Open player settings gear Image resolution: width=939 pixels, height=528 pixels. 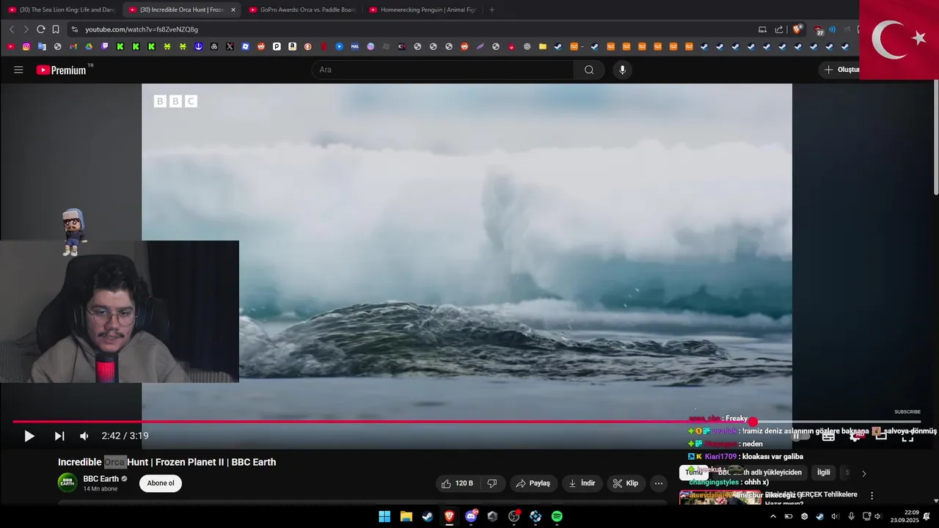click(x=855, y=436)
